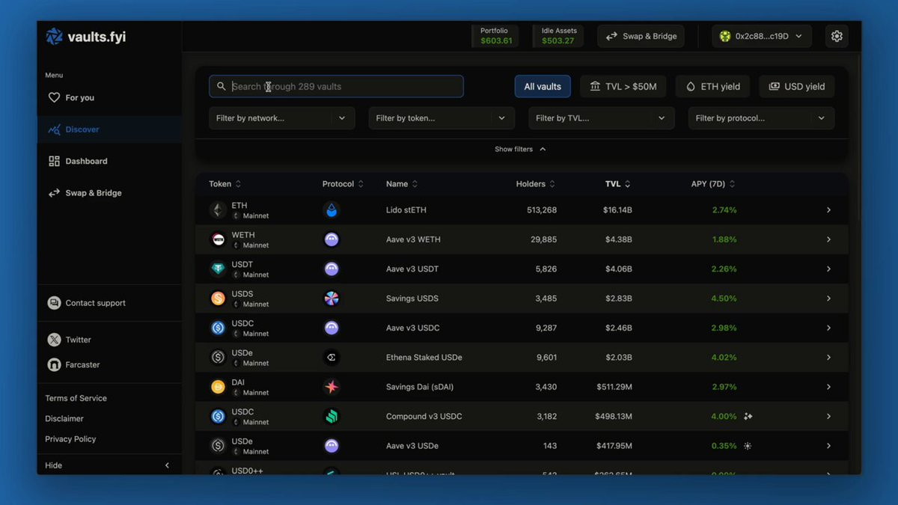
Task: Click the $16.14B TVL value
Action: [x=617, y=210]
